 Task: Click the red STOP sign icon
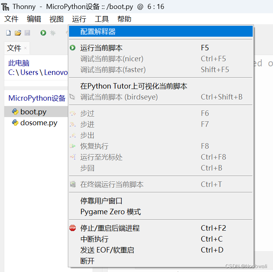tap(73, 228)
